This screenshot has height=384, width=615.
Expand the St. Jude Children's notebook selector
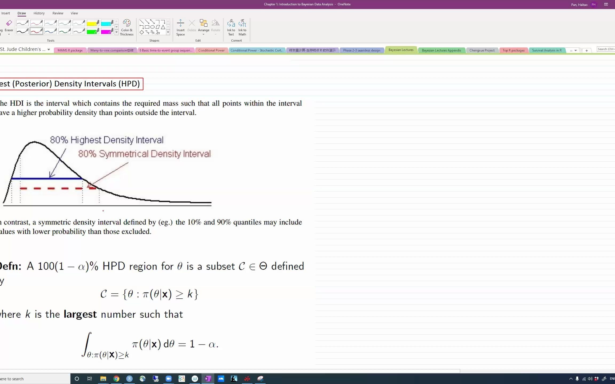pos(48,49)
